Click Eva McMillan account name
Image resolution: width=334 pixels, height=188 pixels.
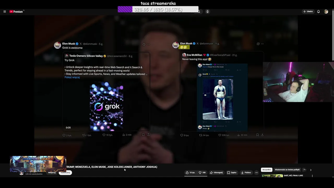coord(194,55)
